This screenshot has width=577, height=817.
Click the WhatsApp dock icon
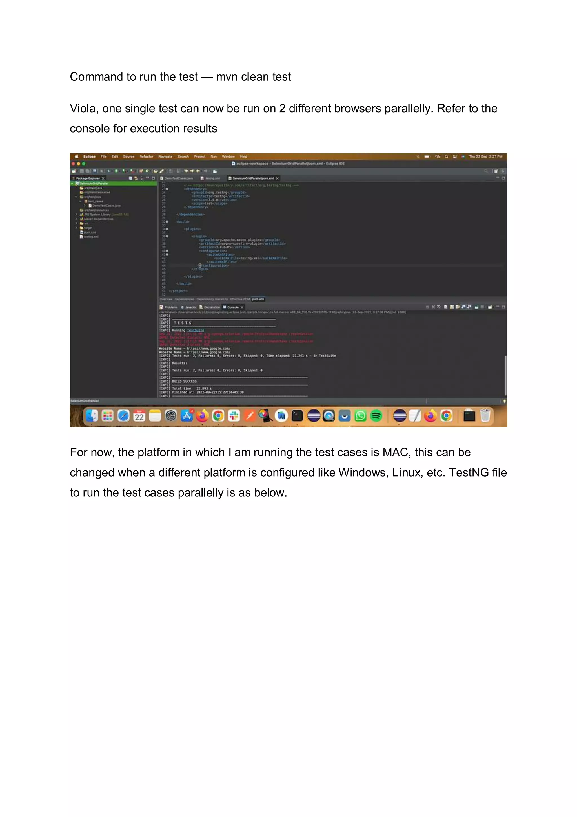pyautogui.click(x=360, y=415)
